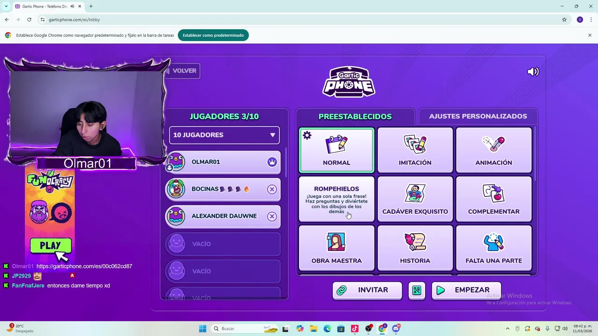Click the crown icon next to OLMAR01

point(272,162)
